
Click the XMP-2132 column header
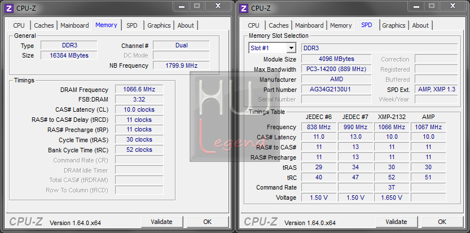[x=392, y=117]
